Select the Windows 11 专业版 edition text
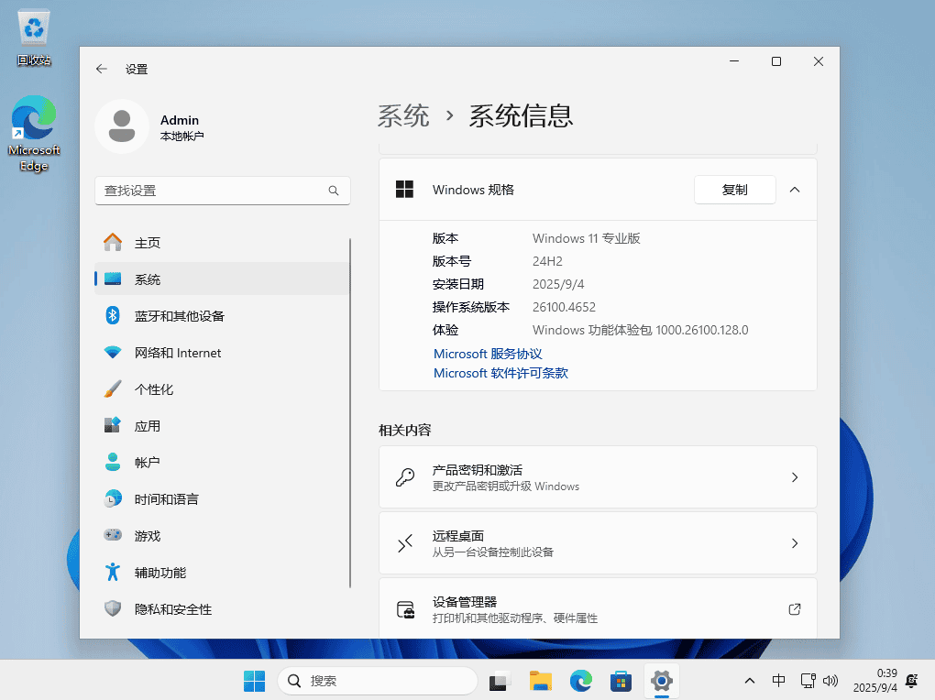The image size is (935, 700). pyautogui.click(x=586, y=238)
